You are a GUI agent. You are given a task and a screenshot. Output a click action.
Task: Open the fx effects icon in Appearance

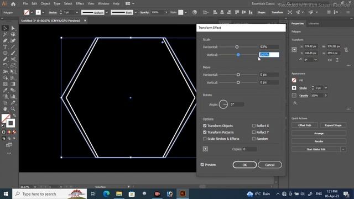(295, 103)
